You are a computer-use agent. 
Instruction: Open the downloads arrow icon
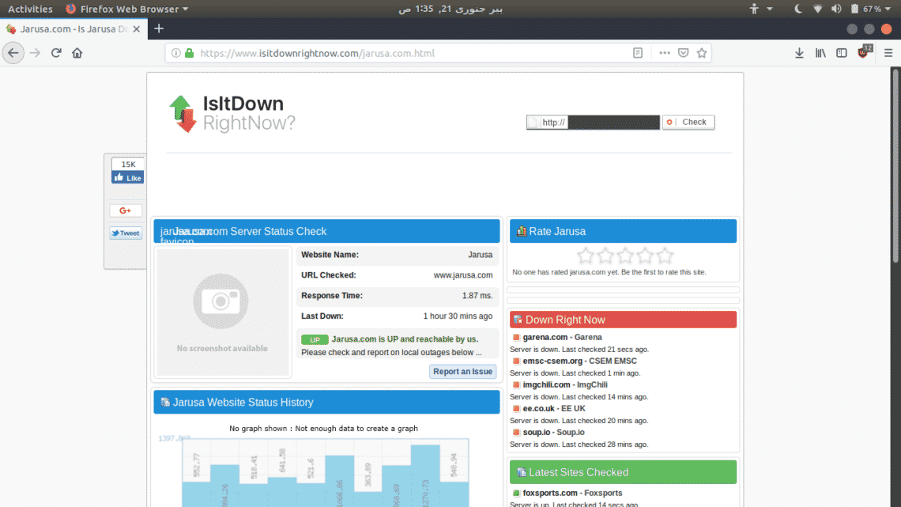click(x=799, y=53)
